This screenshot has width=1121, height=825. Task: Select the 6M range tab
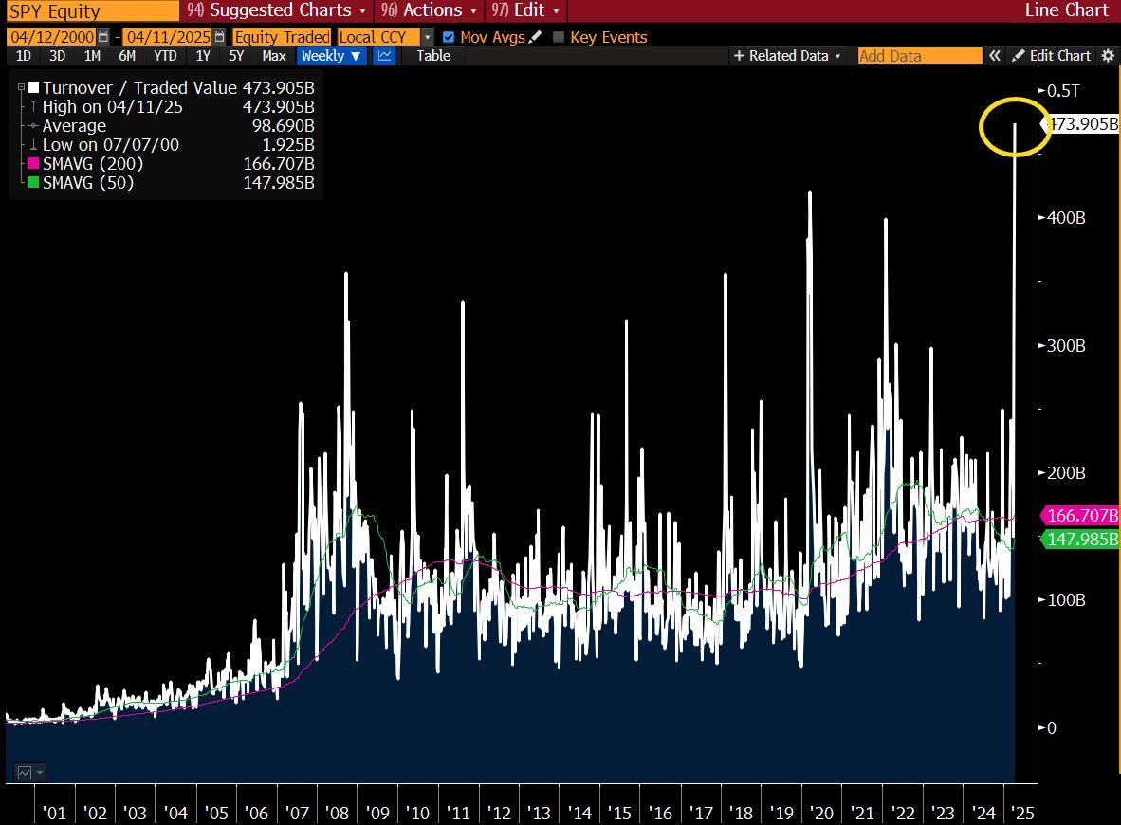pos(127,56)
